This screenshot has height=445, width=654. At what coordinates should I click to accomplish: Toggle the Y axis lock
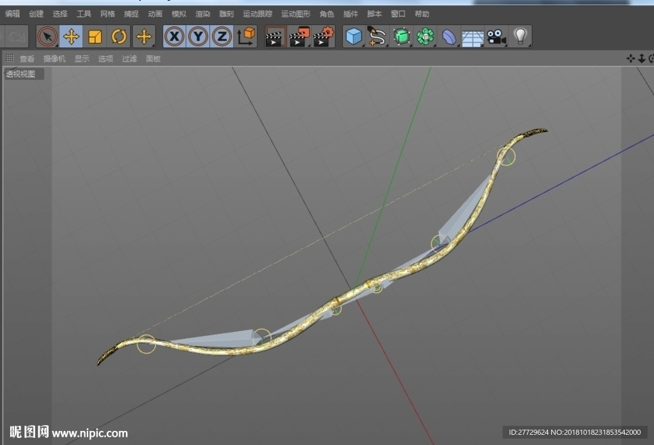click(198, 36)
